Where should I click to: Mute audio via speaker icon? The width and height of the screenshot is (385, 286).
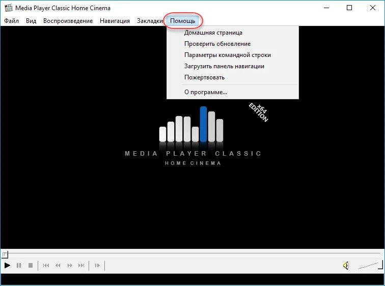[346, 266]
